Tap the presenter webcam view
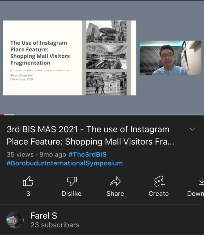This screenshot has width=204, height=235. tap(170, 58)
